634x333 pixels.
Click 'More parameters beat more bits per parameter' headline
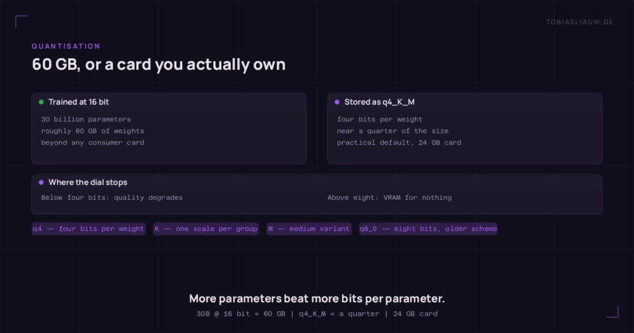coord(317,299)
